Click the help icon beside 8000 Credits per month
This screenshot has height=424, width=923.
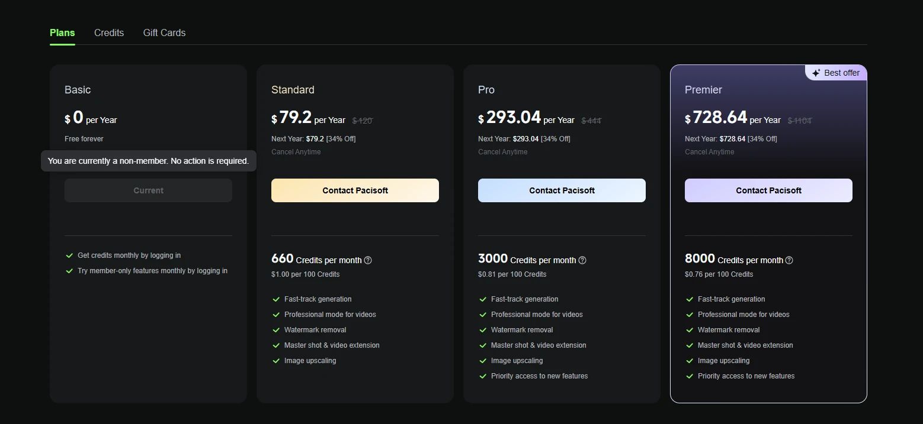click(x=789, y=260)
